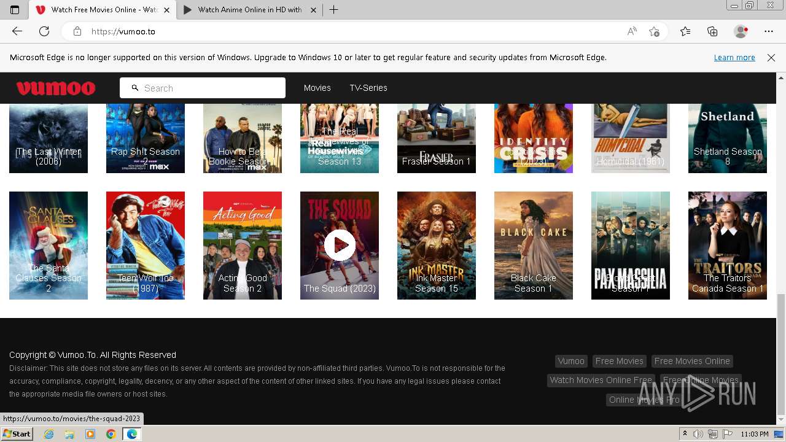Go back to previous page
Image resolution: width=786 pixels, height=442 pixels.
pos(17,31)
